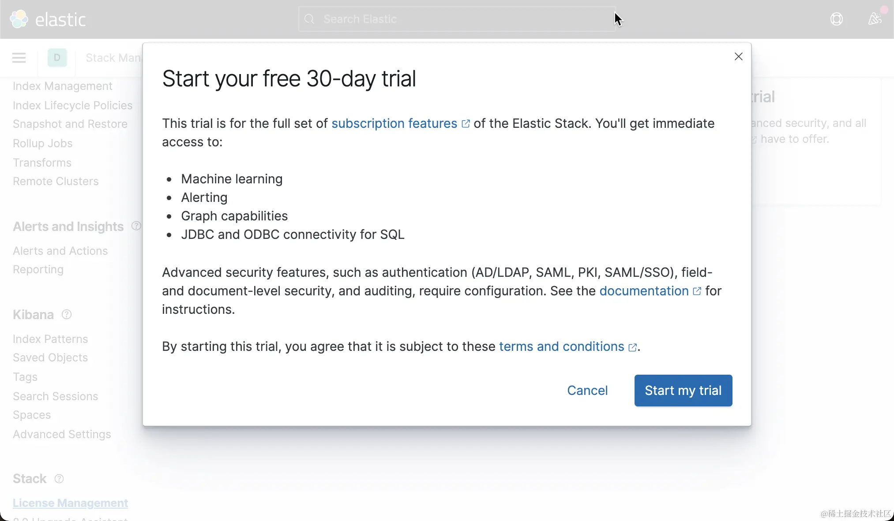The width and height of the screenshot is (894, 521).
Task: Click Cancel in the trial dialog
Action: [x=587, y=391]
